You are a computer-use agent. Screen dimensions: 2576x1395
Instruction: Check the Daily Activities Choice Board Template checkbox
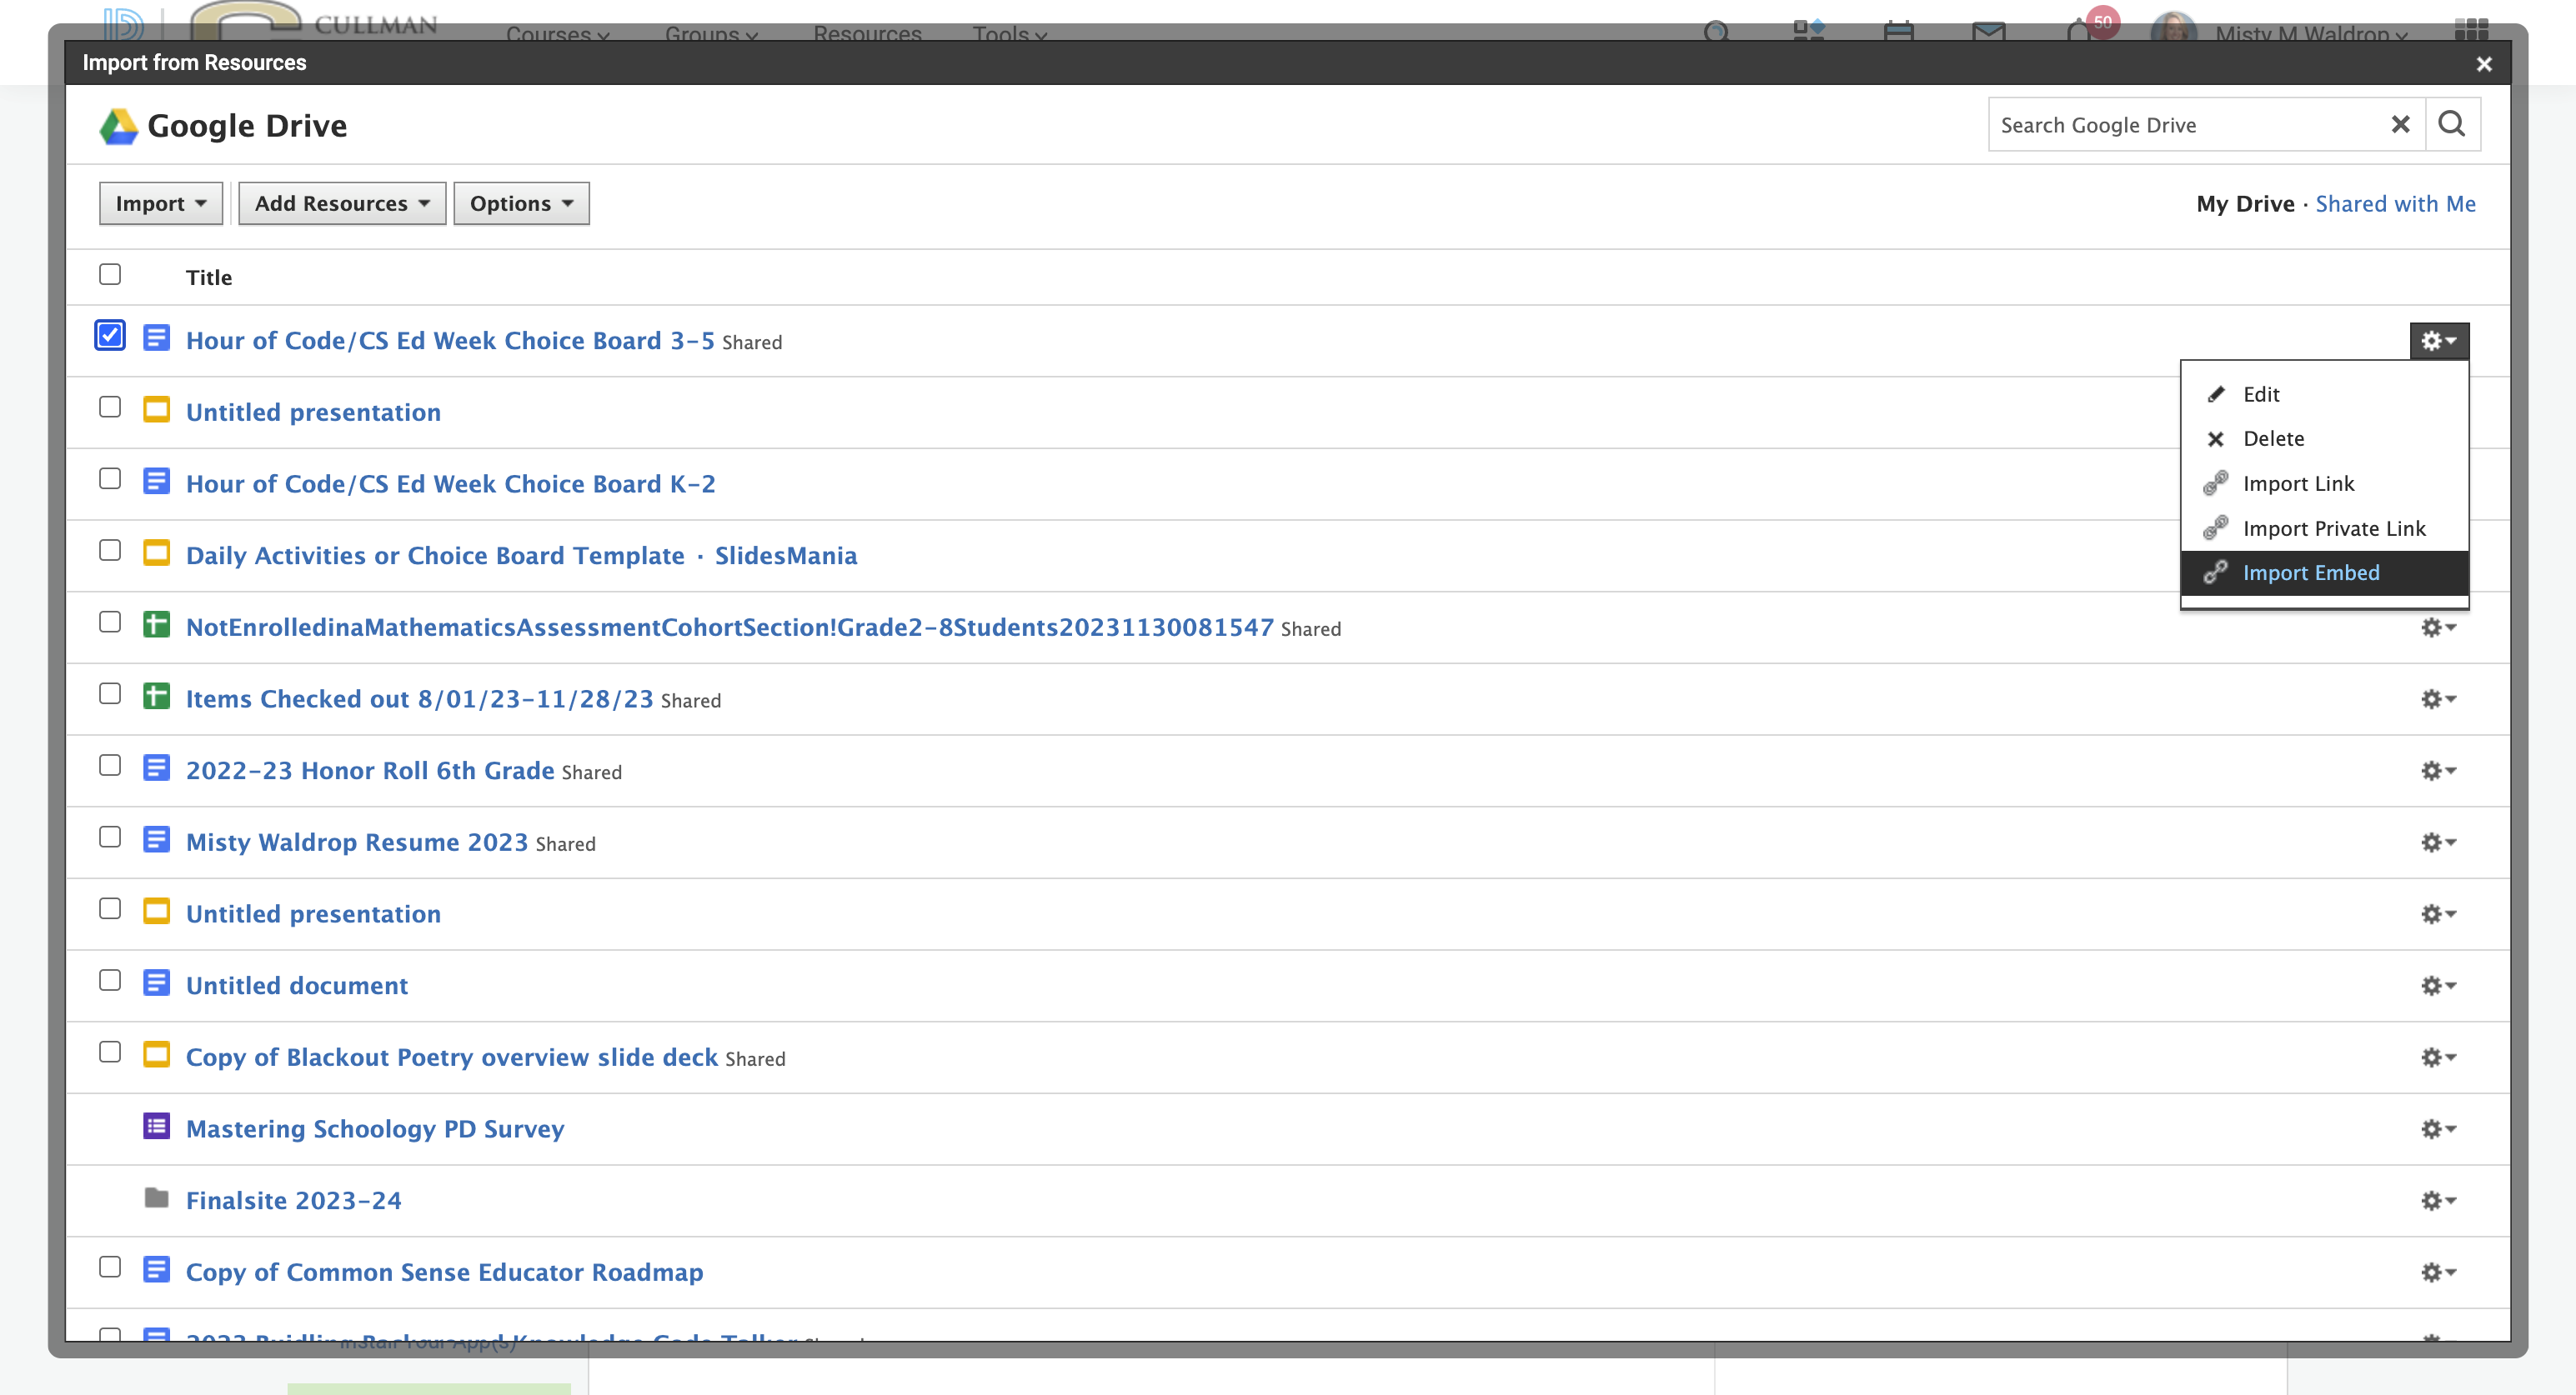point(110,551)
